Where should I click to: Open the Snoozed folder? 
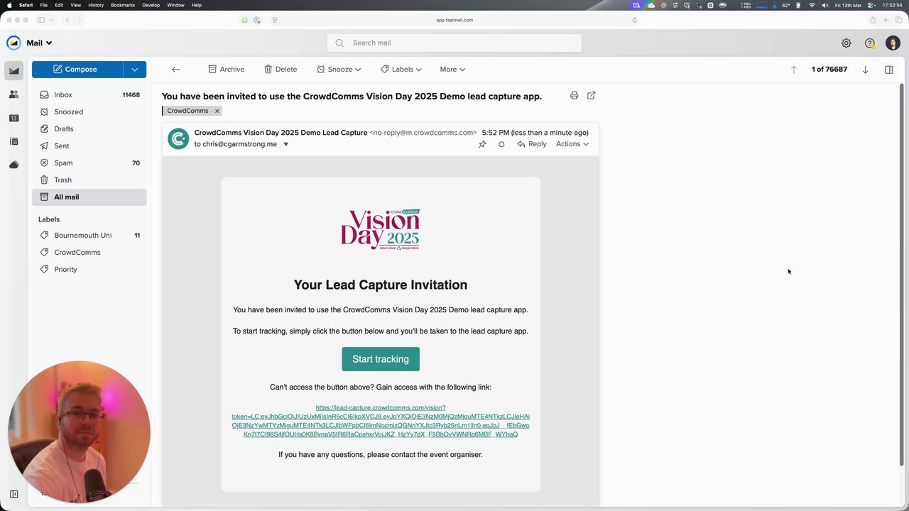tap(89, 112)
